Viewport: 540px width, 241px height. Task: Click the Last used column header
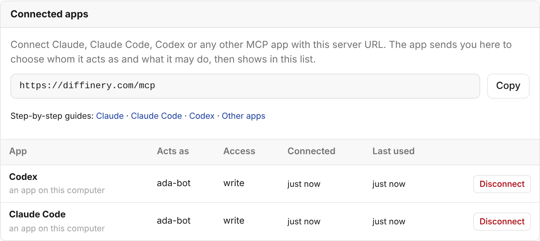click(x=394, y=151)
